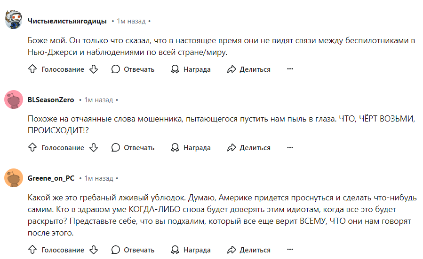Give Награда to BLSeasonZero's comment
The height and width of the screenshot is (259, 423).
[191, 147]
